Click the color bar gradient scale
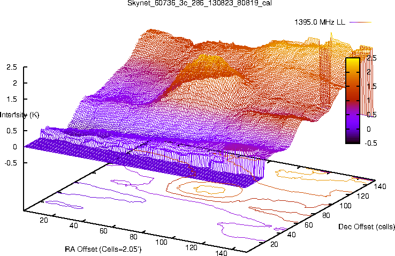The width and height of the screenshot is (395, 256). coord(353,101)
